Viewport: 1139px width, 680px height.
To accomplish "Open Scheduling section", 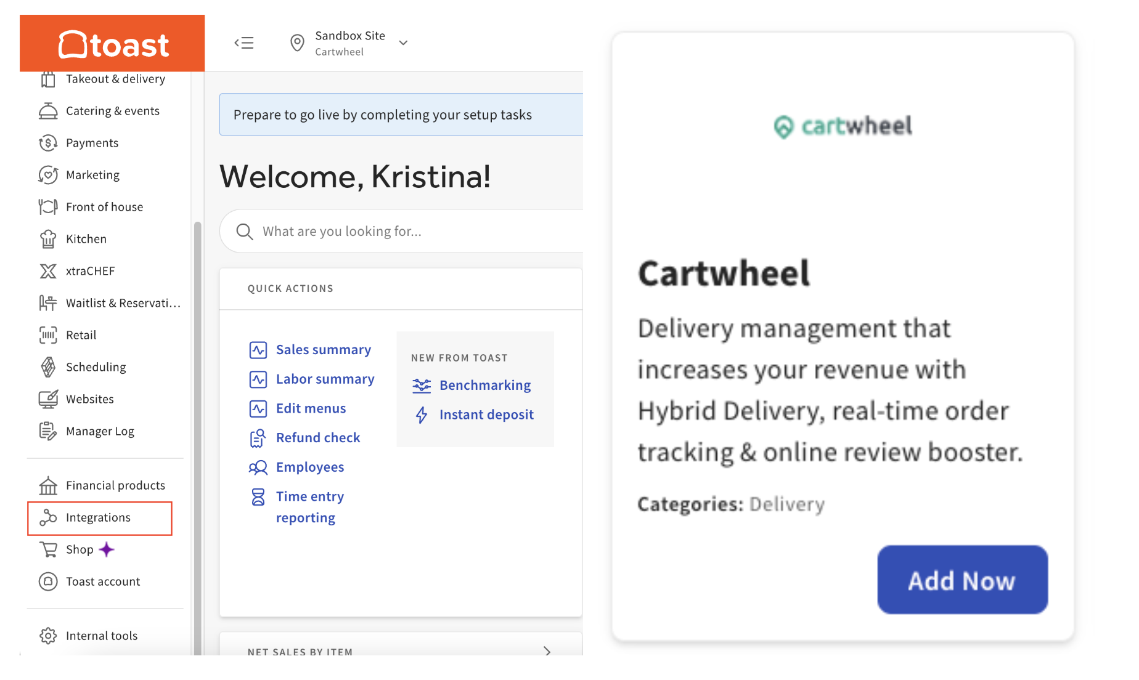I will 96,367.
